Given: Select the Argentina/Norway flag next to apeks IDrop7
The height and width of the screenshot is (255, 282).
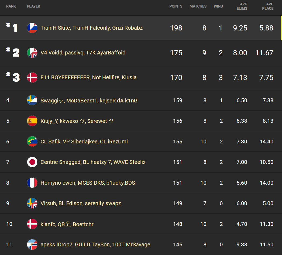Looking at the screenshot, I should [x=32, y=244].
